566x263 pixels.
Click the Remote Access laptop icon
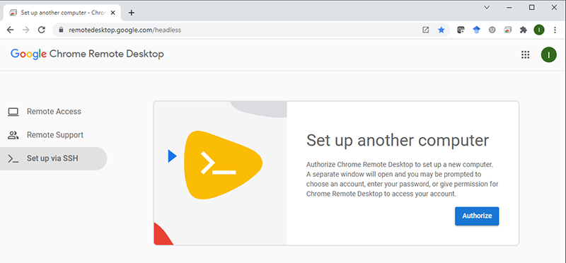coord(13,112)
